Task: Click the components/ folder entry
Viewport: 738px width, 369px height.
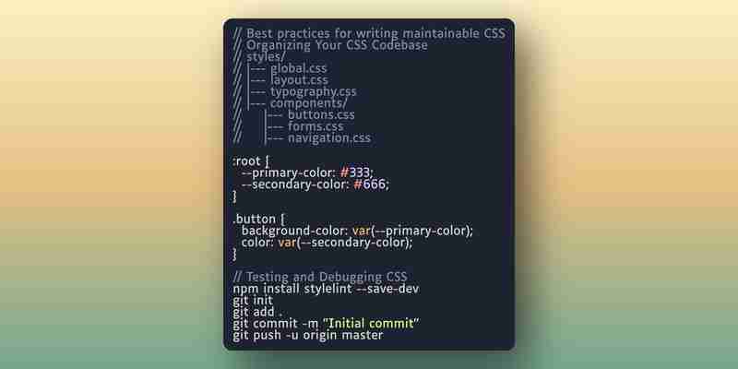Action: 309,103
